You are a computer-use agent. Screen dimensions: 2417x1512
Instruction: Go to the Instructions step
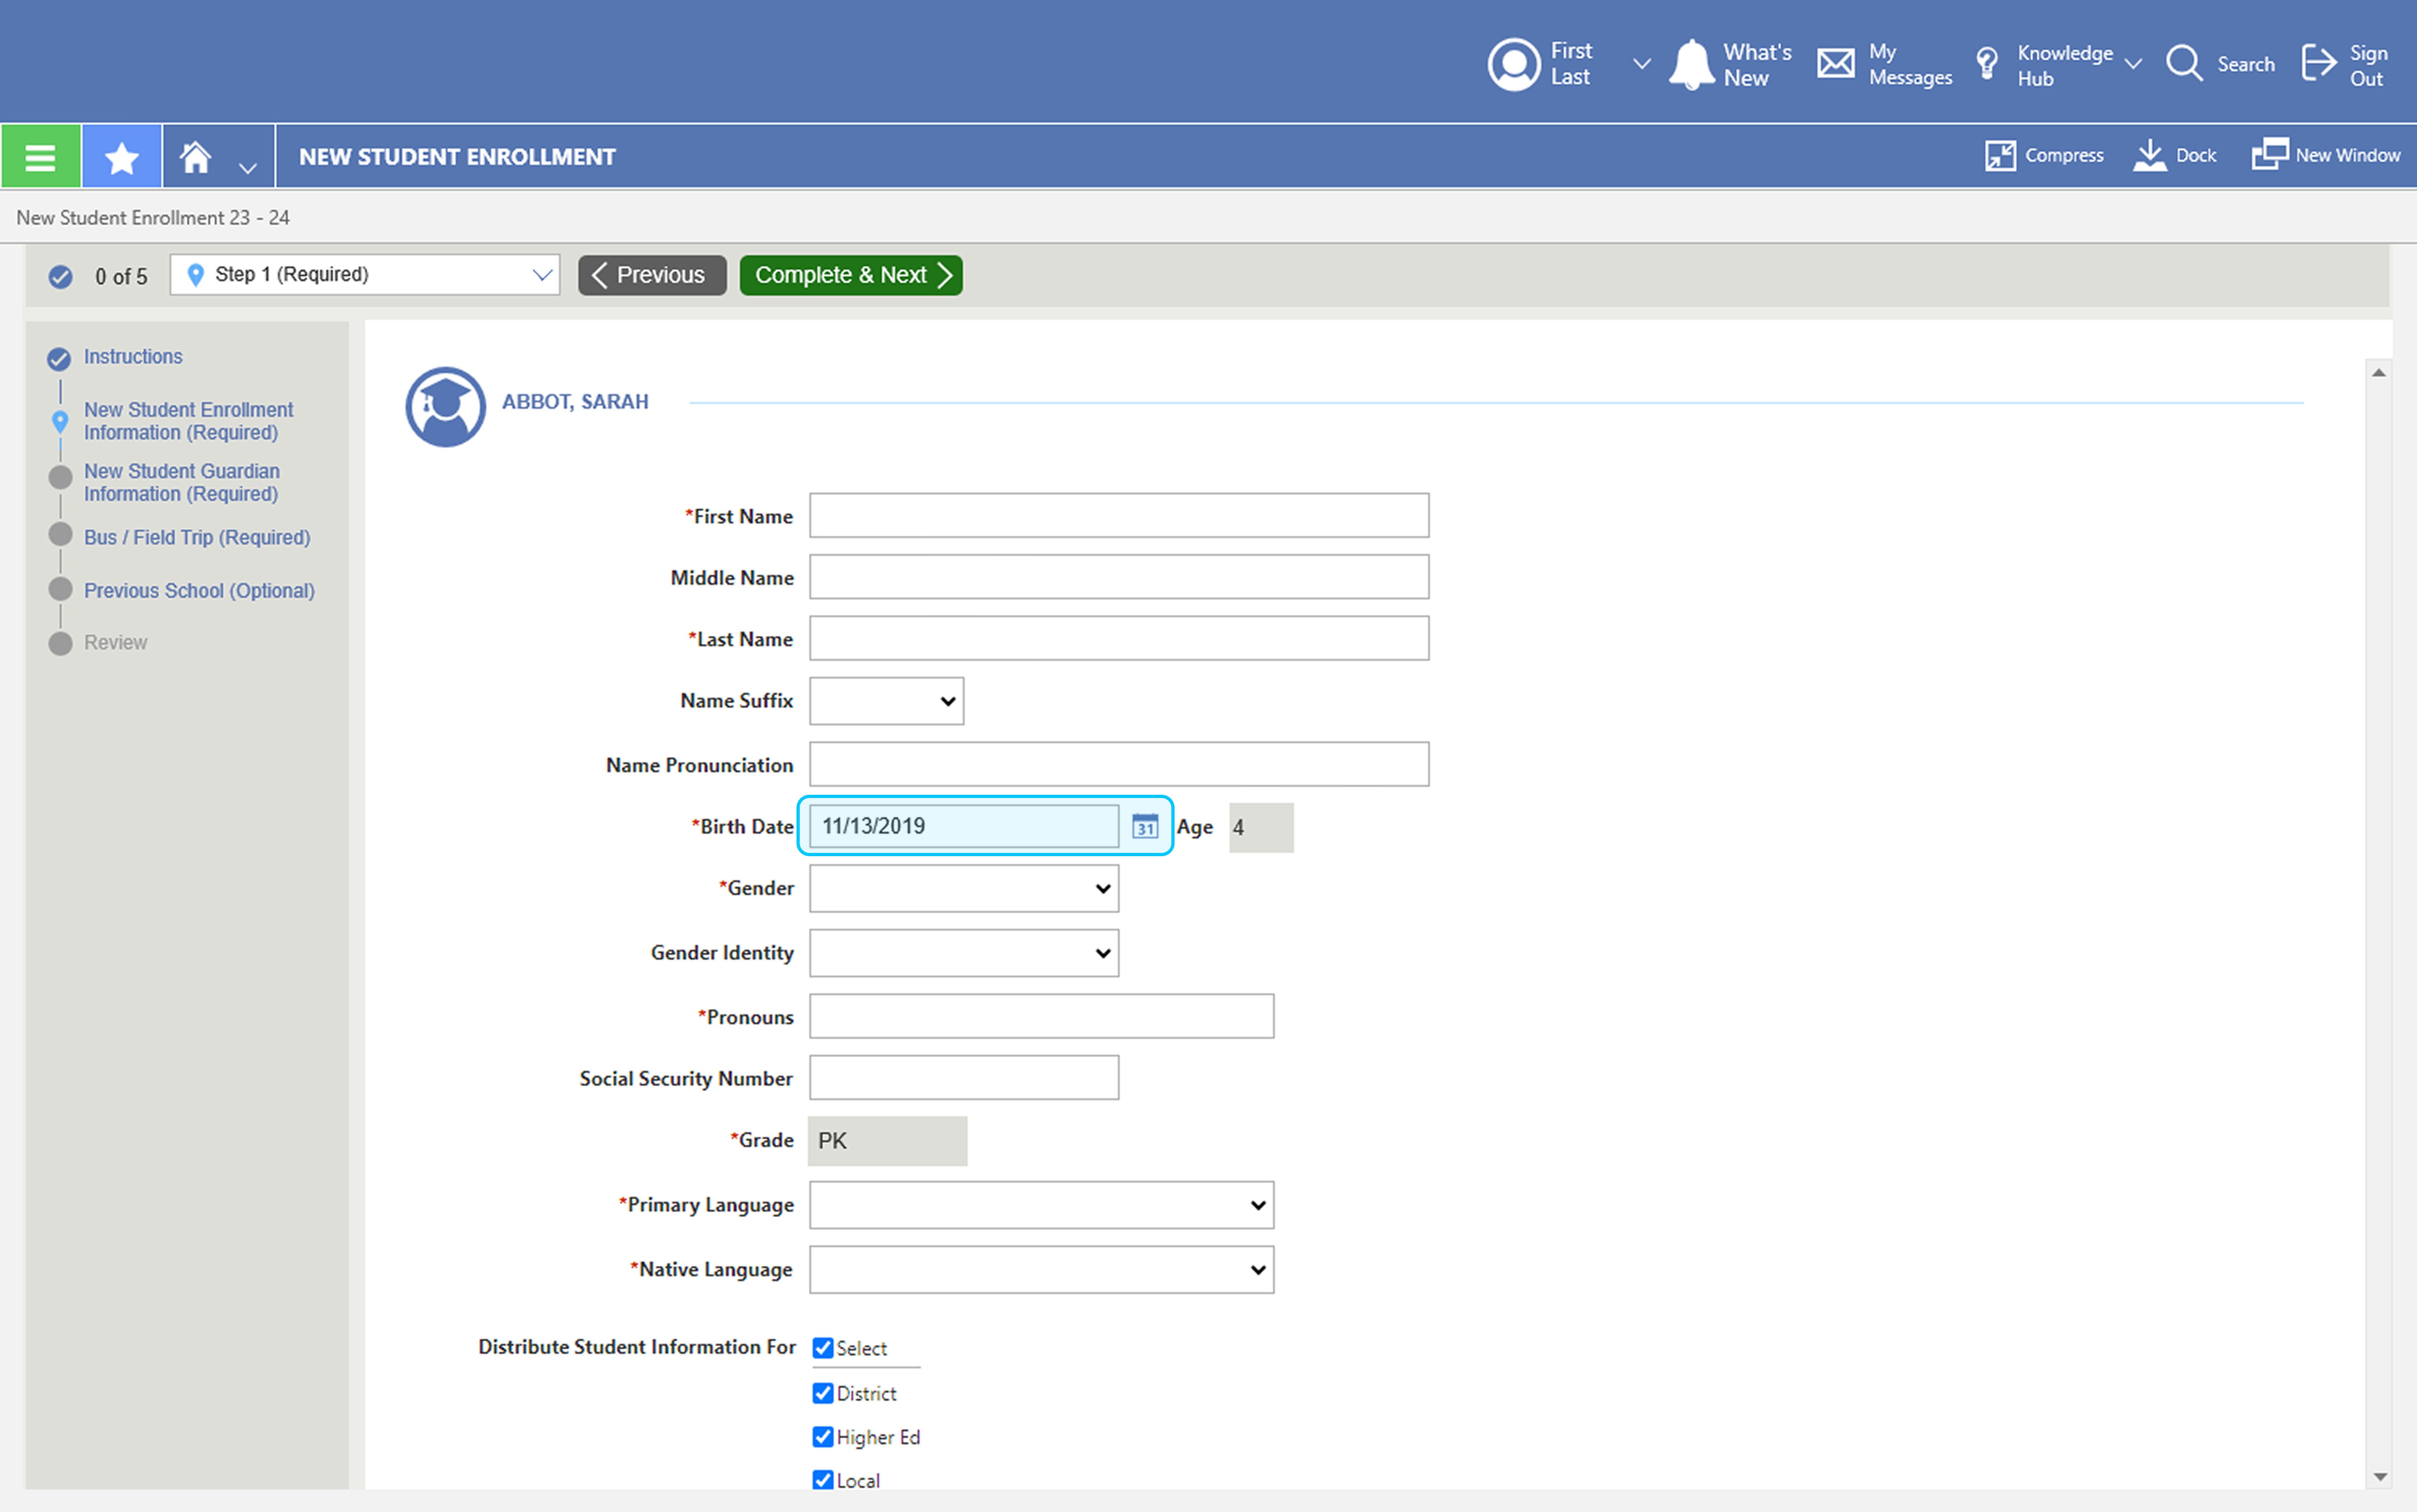[x=133, y=357]
